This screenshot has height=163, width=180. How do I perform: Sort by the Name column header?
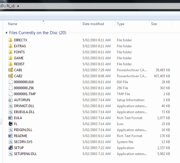pos(13,24)
